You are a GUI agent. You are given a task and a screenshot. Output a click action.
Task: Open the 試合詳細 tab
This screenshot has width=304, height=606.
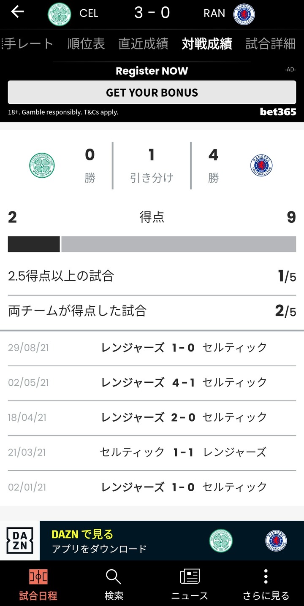point(270,44)
